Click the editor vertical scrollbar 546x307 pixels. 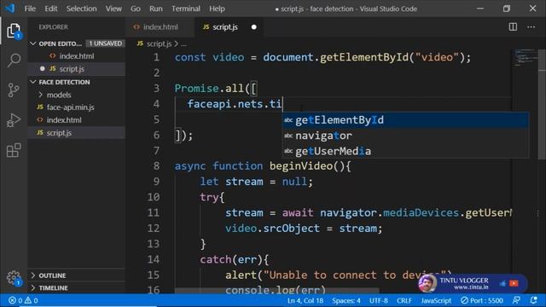point(542,104)
